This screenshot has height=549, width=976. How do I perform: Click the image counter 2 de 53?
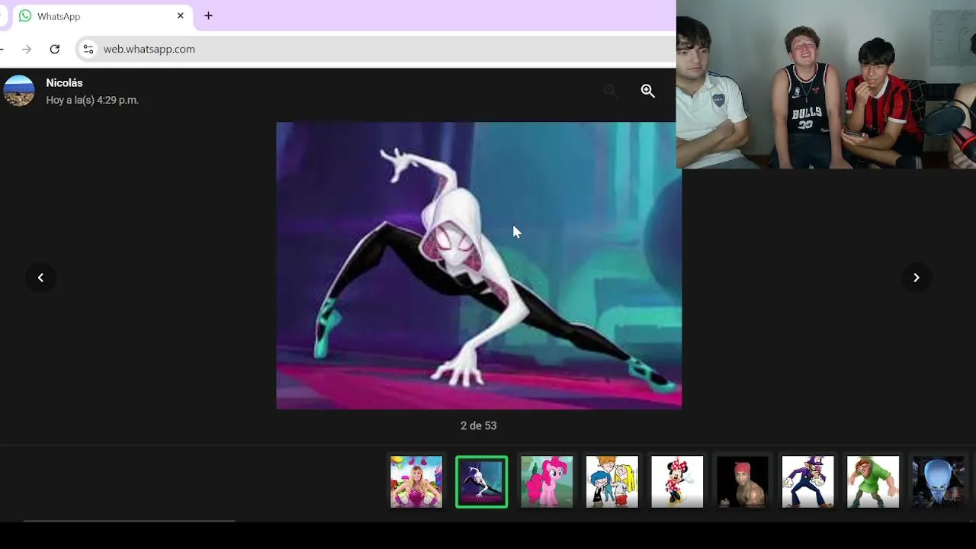point(478,425)
